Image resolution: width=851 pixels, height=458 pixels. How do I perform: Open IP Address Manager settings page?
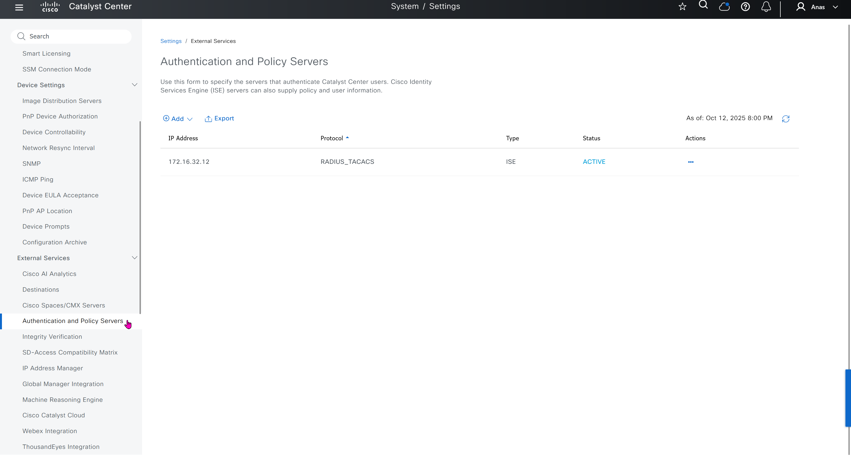pos(53,368)
